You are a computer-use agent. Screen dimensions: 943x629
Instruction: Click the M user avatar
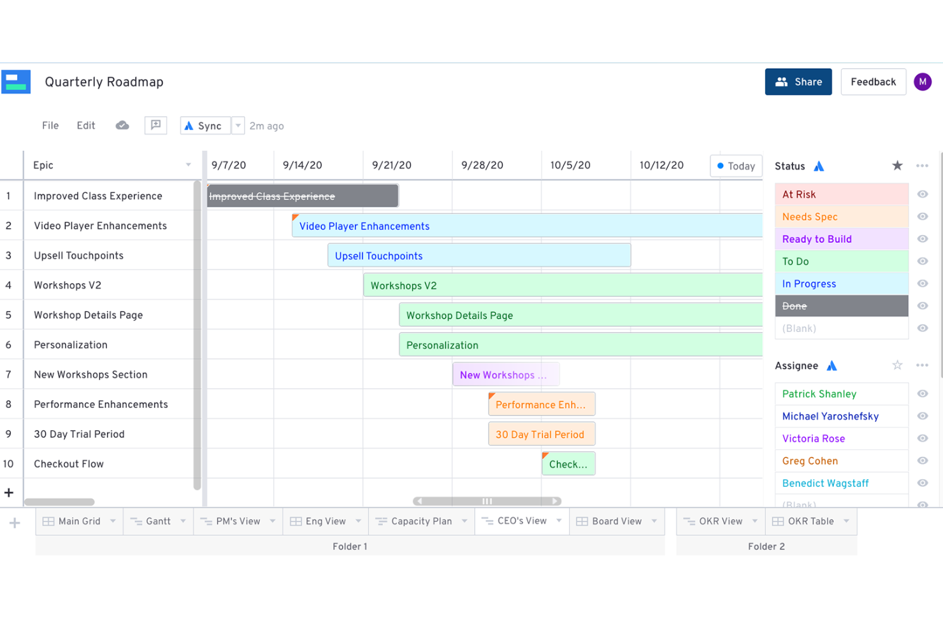(x=922, y=82)
